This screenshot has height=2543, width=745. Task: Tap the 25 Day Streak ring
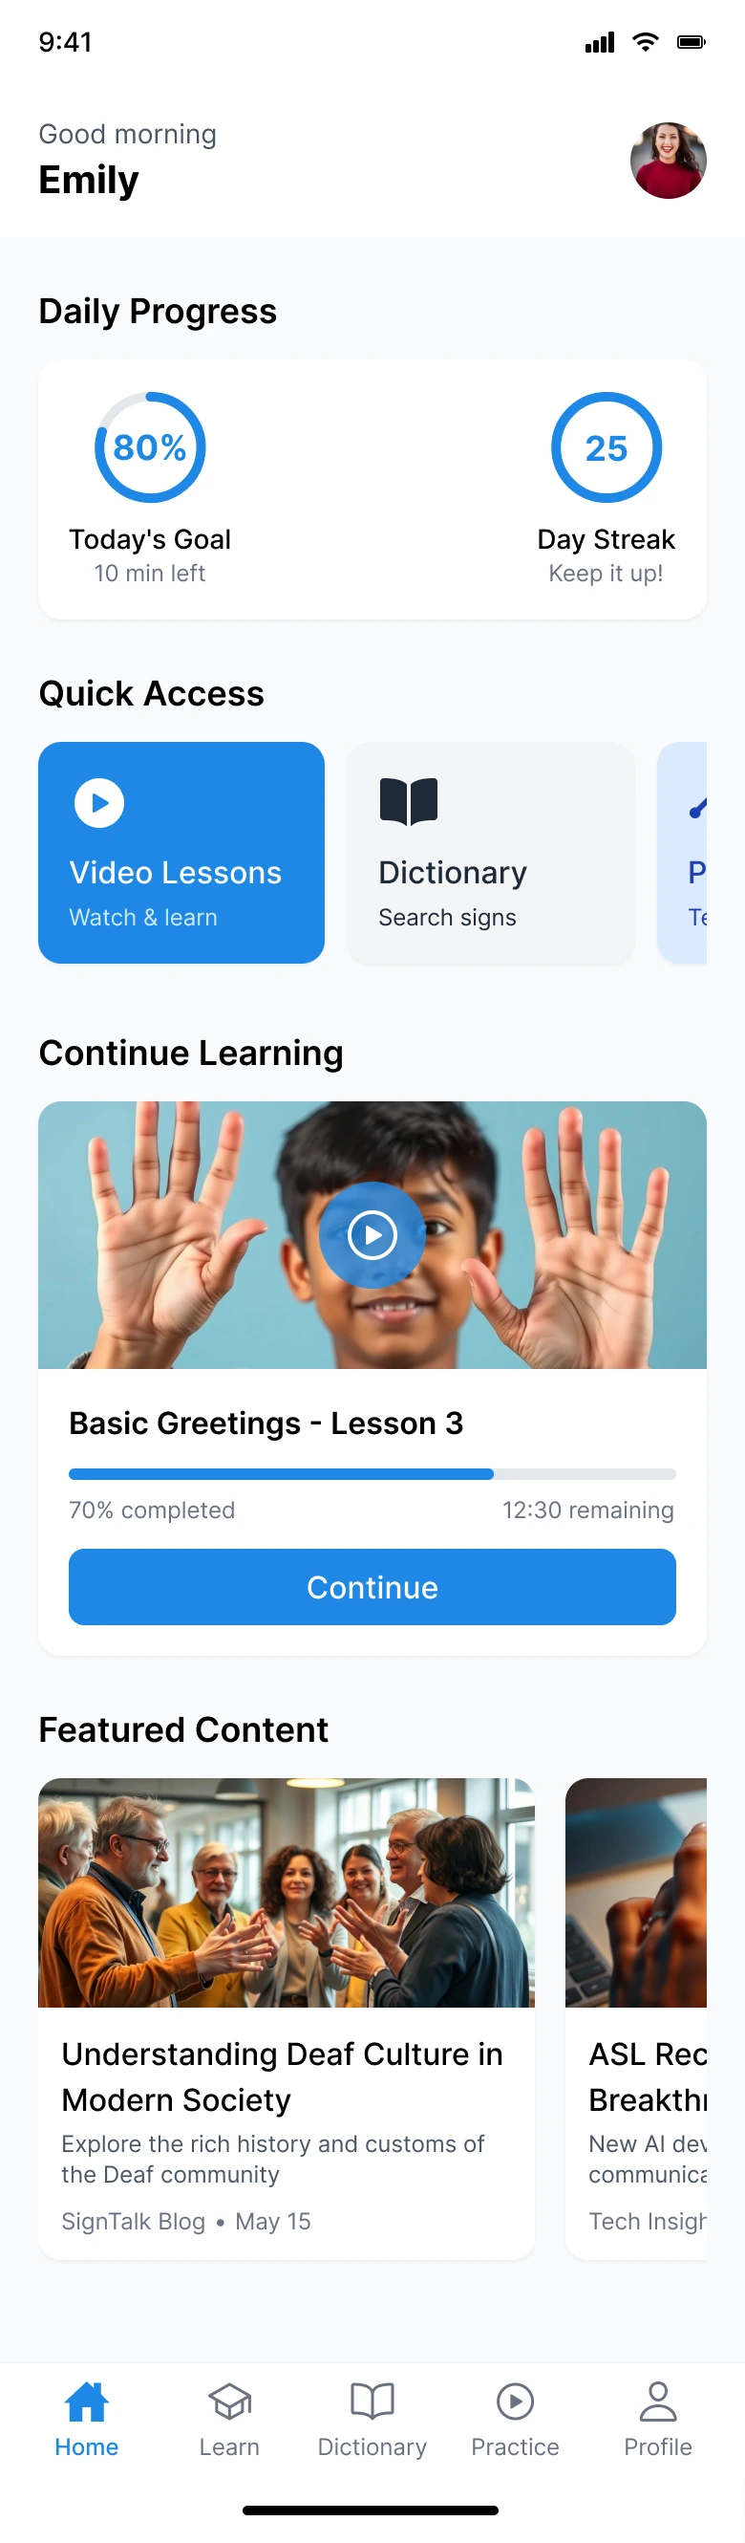[x=606, y=447]
